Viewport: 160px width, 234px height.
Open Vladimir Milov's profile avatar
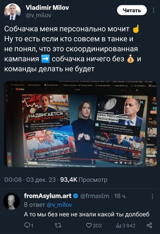pos(12,12)
